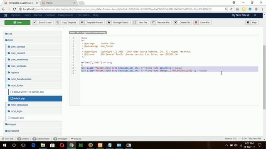The height and width of the screenshot is (149, 266).
Task: Expand the mod_breadcrumbs folder
Action: click(x=34, y=79)
